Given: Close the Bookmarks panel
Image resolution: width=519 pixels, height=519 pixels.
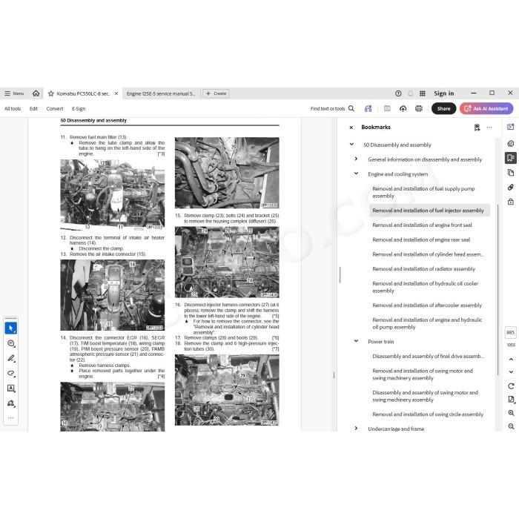Looking at the screenshot, I should coord(351,128).
